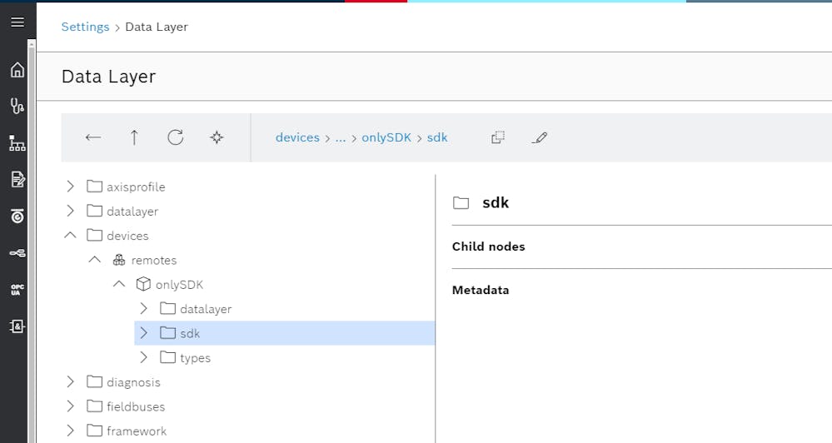Go to Home via sidebar icon
The image size is (832, 443).
click(17, 69)
